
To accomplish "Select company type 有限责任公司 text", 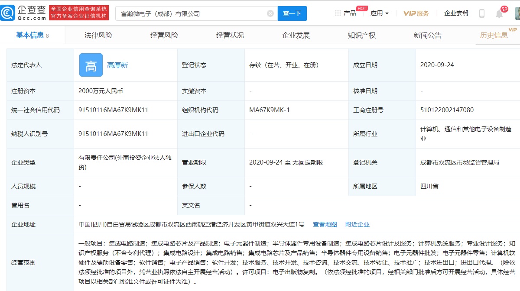I will [125, 162].
